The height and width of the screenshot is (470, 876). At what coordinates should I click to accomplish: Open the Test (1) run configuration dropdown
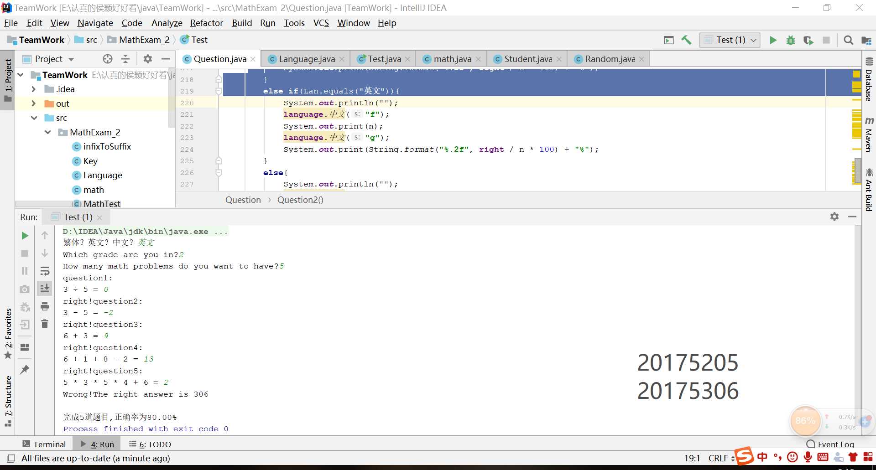pyautogui.click(x=730, y=40)
